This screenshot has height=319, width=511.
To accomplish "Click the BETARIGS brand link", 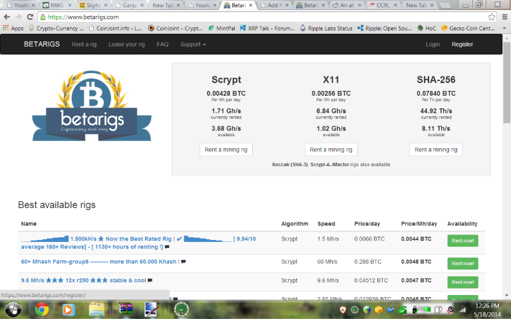I will point(42,45).
